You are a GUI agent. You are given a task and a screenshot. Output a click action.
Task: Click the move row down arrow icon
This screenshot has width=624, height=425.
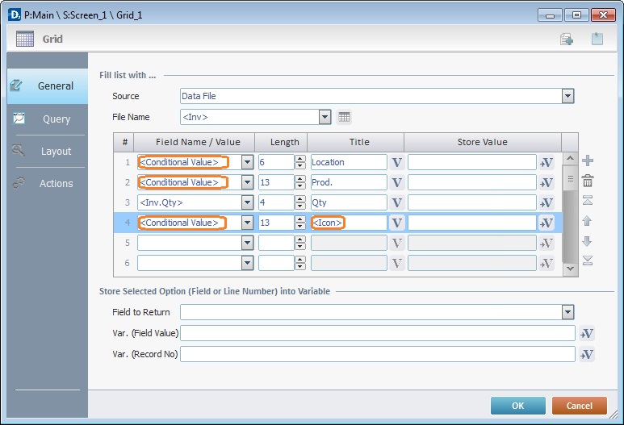pyautogui.click(x=588, y=241)
